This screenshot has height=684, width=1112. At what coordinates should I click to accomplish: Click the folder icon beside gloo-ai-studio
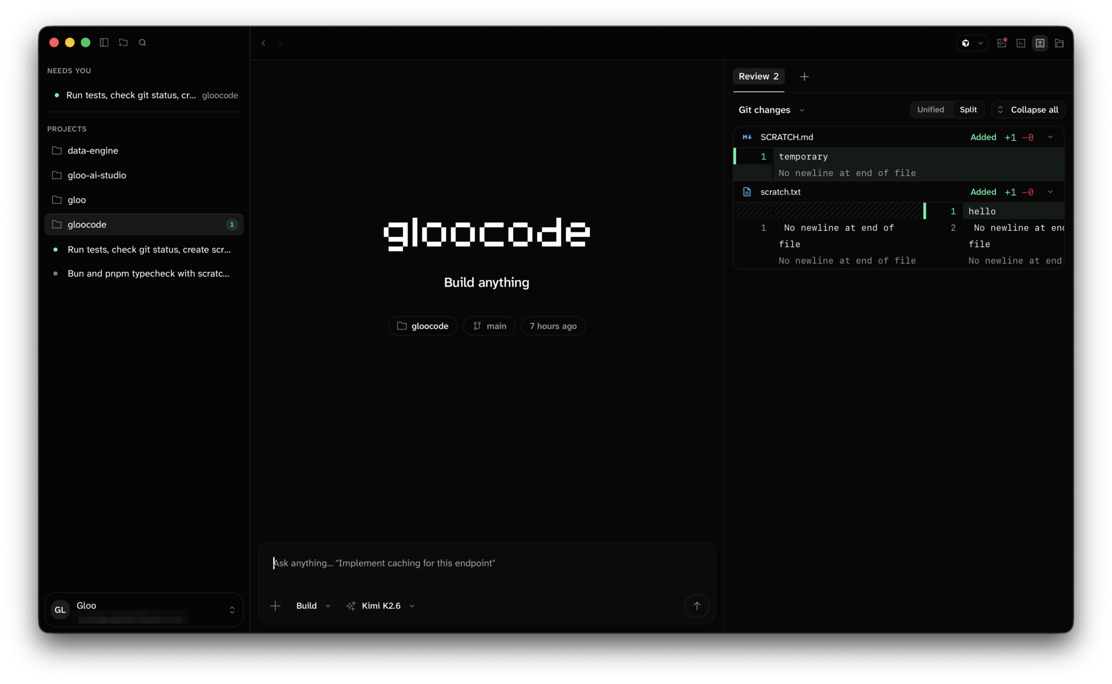point(56,175)
